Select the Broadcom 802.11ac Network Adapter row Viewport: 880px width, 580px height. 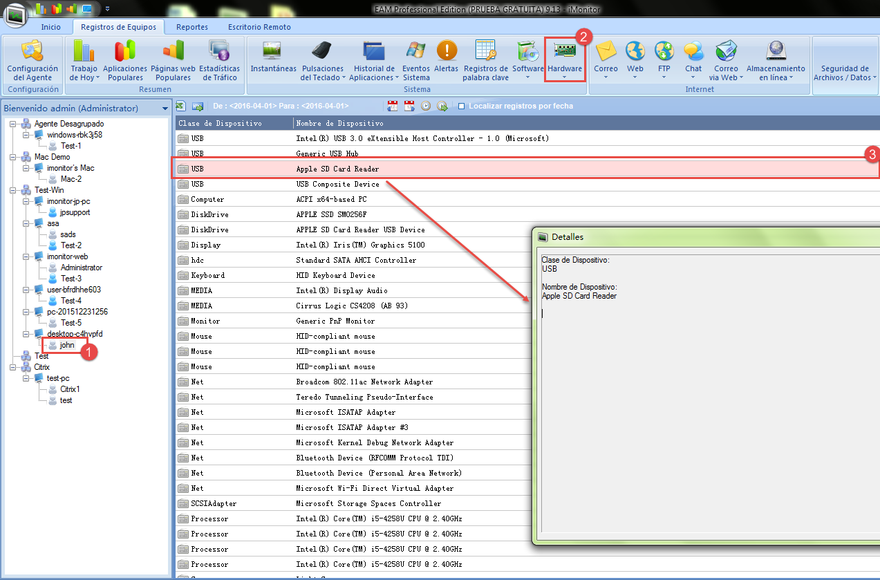tap(354, 382)
